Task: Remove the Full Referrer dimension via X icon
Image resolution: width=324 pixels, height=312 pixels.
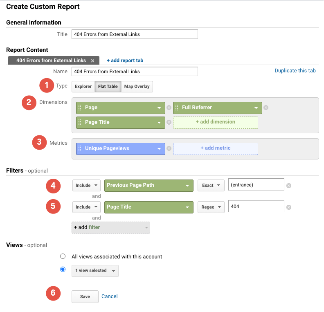Action: click(x=265, y=108)
